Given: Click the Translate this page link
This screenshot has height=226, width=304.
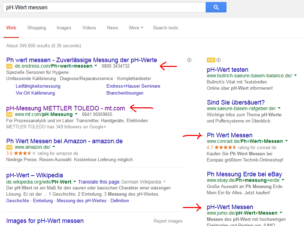Looking at the screenshot, I should pyautogui.click(x=98, y=182).
